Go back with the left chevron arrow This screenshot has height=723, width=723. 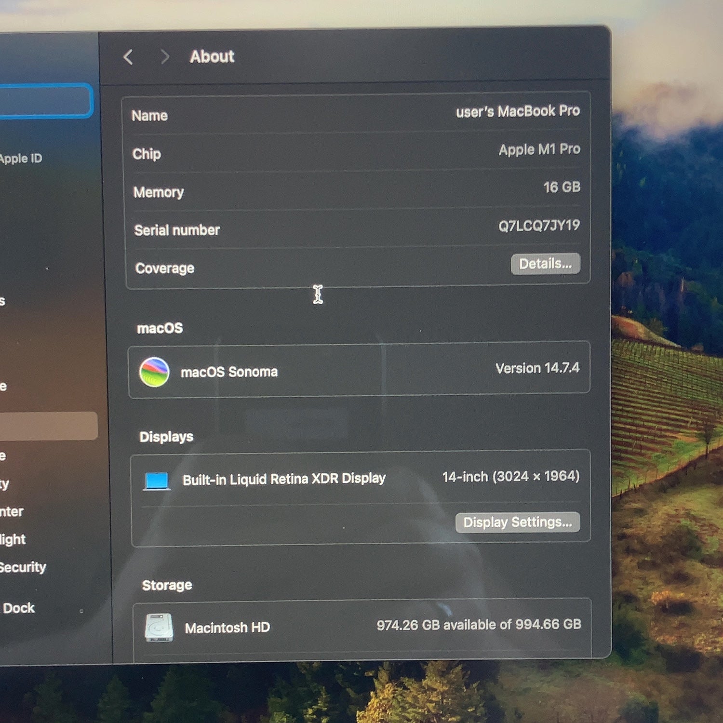pyautogui.click(x=128, y=57)
